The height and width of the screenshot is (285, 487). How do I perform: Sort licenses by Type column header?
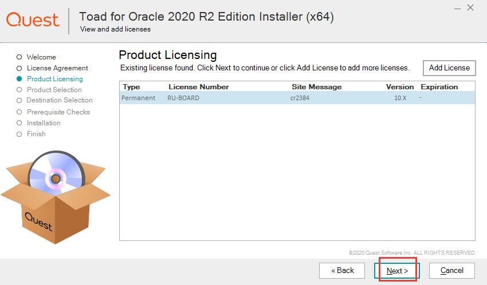pyautogui.click(x=131, y=87)
